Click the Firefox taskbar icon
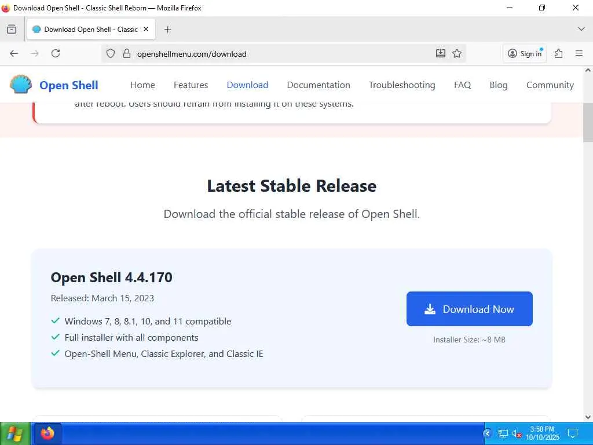This screenshot has width=593, height=445. coord(47,433)
